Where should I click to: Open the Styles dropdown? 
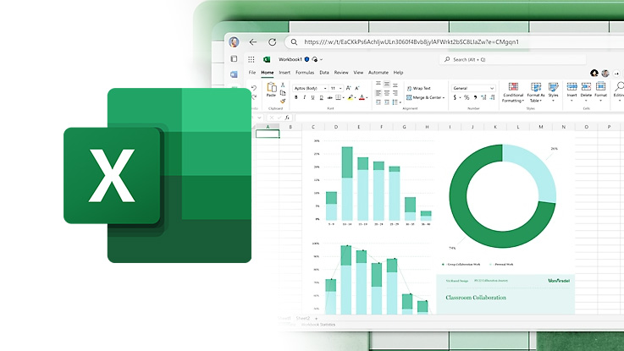553,92
